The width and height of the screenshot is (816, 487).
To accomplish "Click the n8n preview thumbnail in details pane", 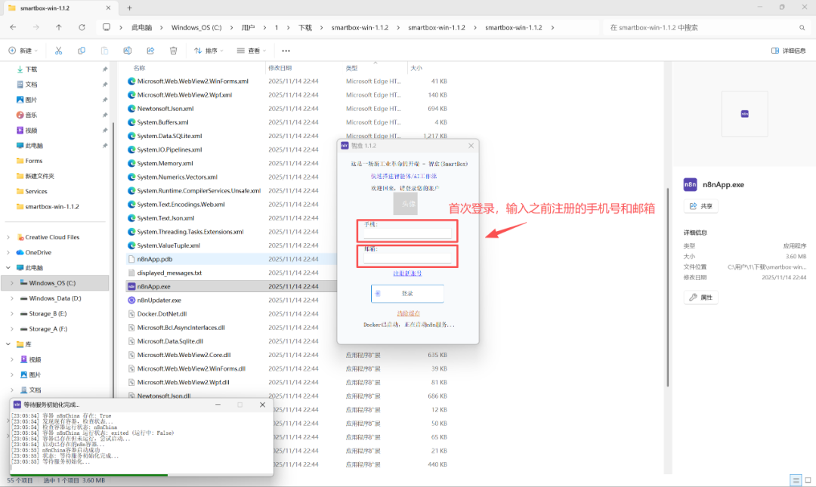I will click(x=745, y=113).
